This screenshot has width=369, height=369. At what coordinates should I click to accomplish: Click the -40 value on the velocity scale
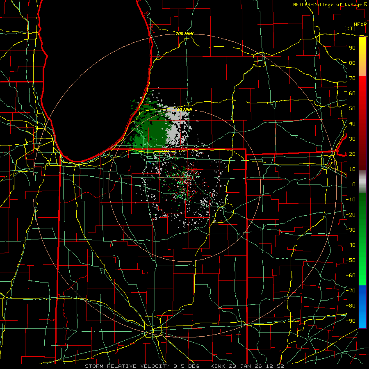[x=351, y=245]
